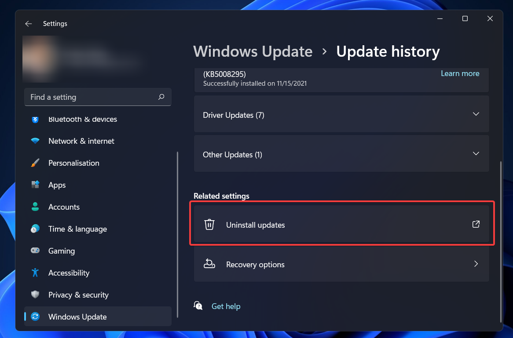Click the Find a setting search box

tap(98, 97)
